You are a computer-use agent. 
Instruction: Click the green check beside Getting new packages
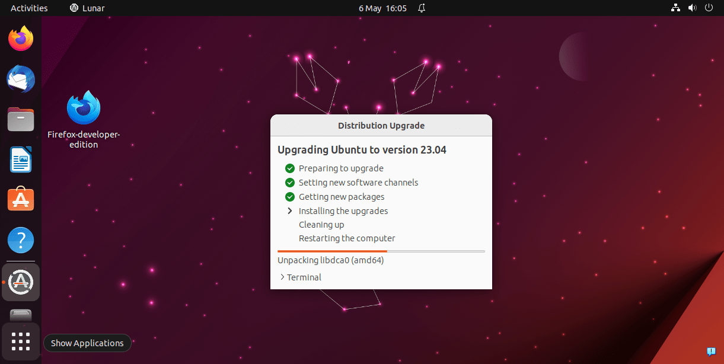coord(290,197)
